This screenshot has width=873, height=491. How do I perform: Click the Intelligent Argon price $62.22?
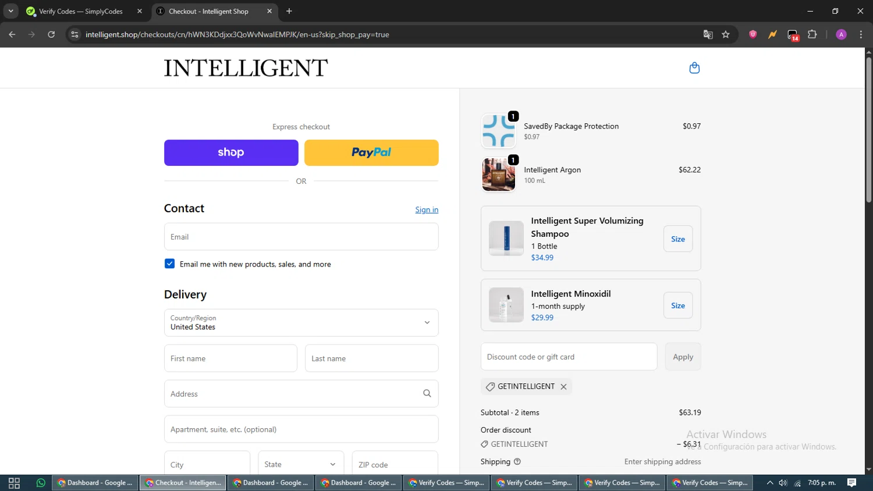tap(690, 170)
